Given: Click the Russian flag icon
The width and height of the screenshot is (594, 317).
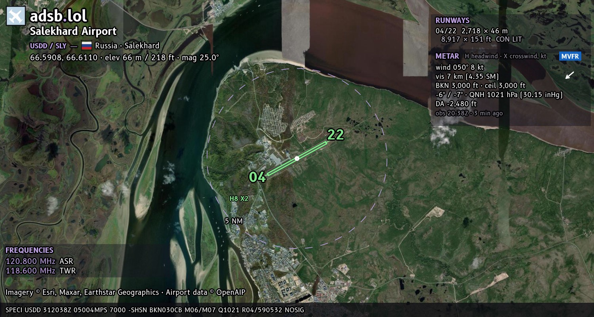Looking at the screenshot, I should (x=87, y=46).
